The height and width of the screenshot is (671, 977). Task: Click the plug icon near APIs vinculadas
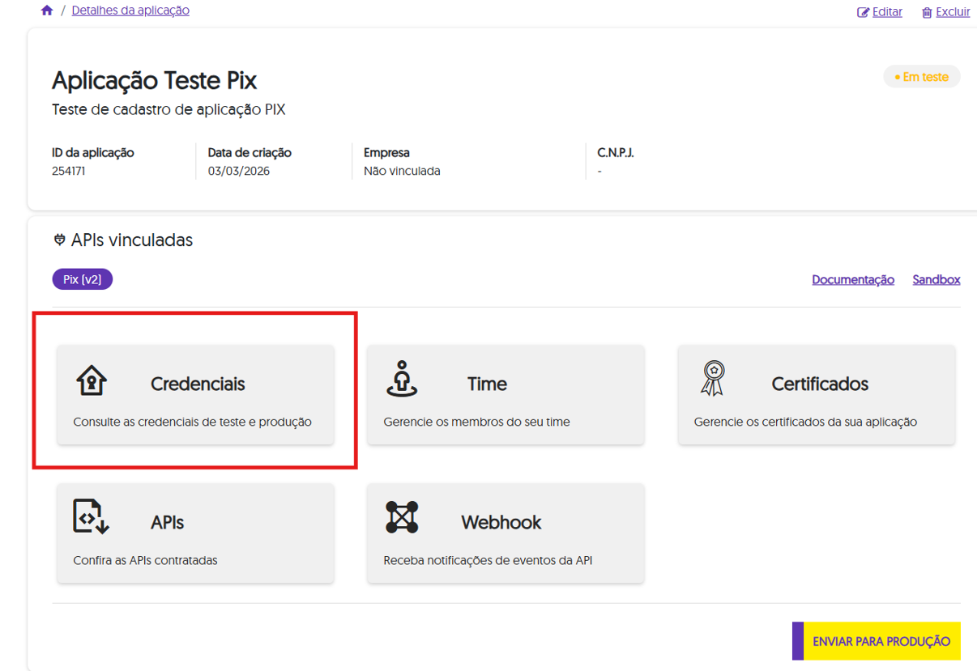59,240
